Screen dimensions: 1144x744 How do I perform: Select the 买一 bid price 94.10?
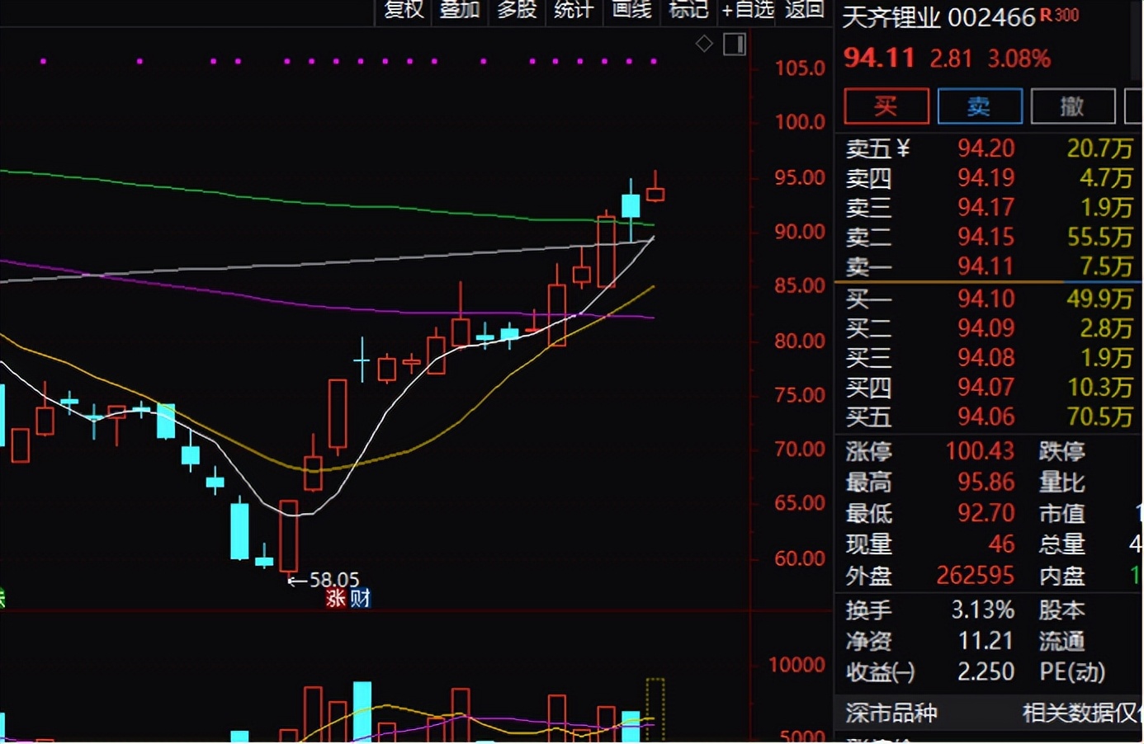986,299
